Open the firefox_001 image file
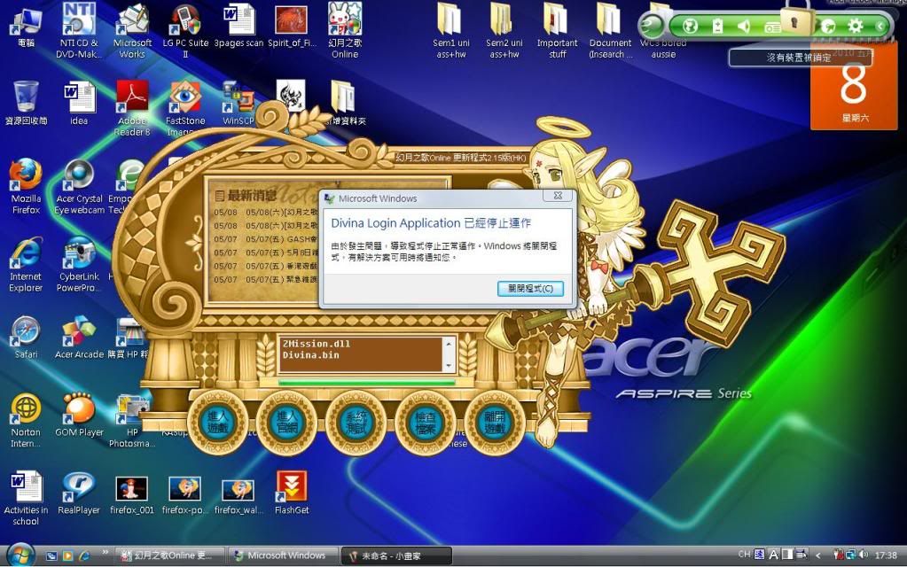Screen dimensions: 907x567 (x=132, y=494)
